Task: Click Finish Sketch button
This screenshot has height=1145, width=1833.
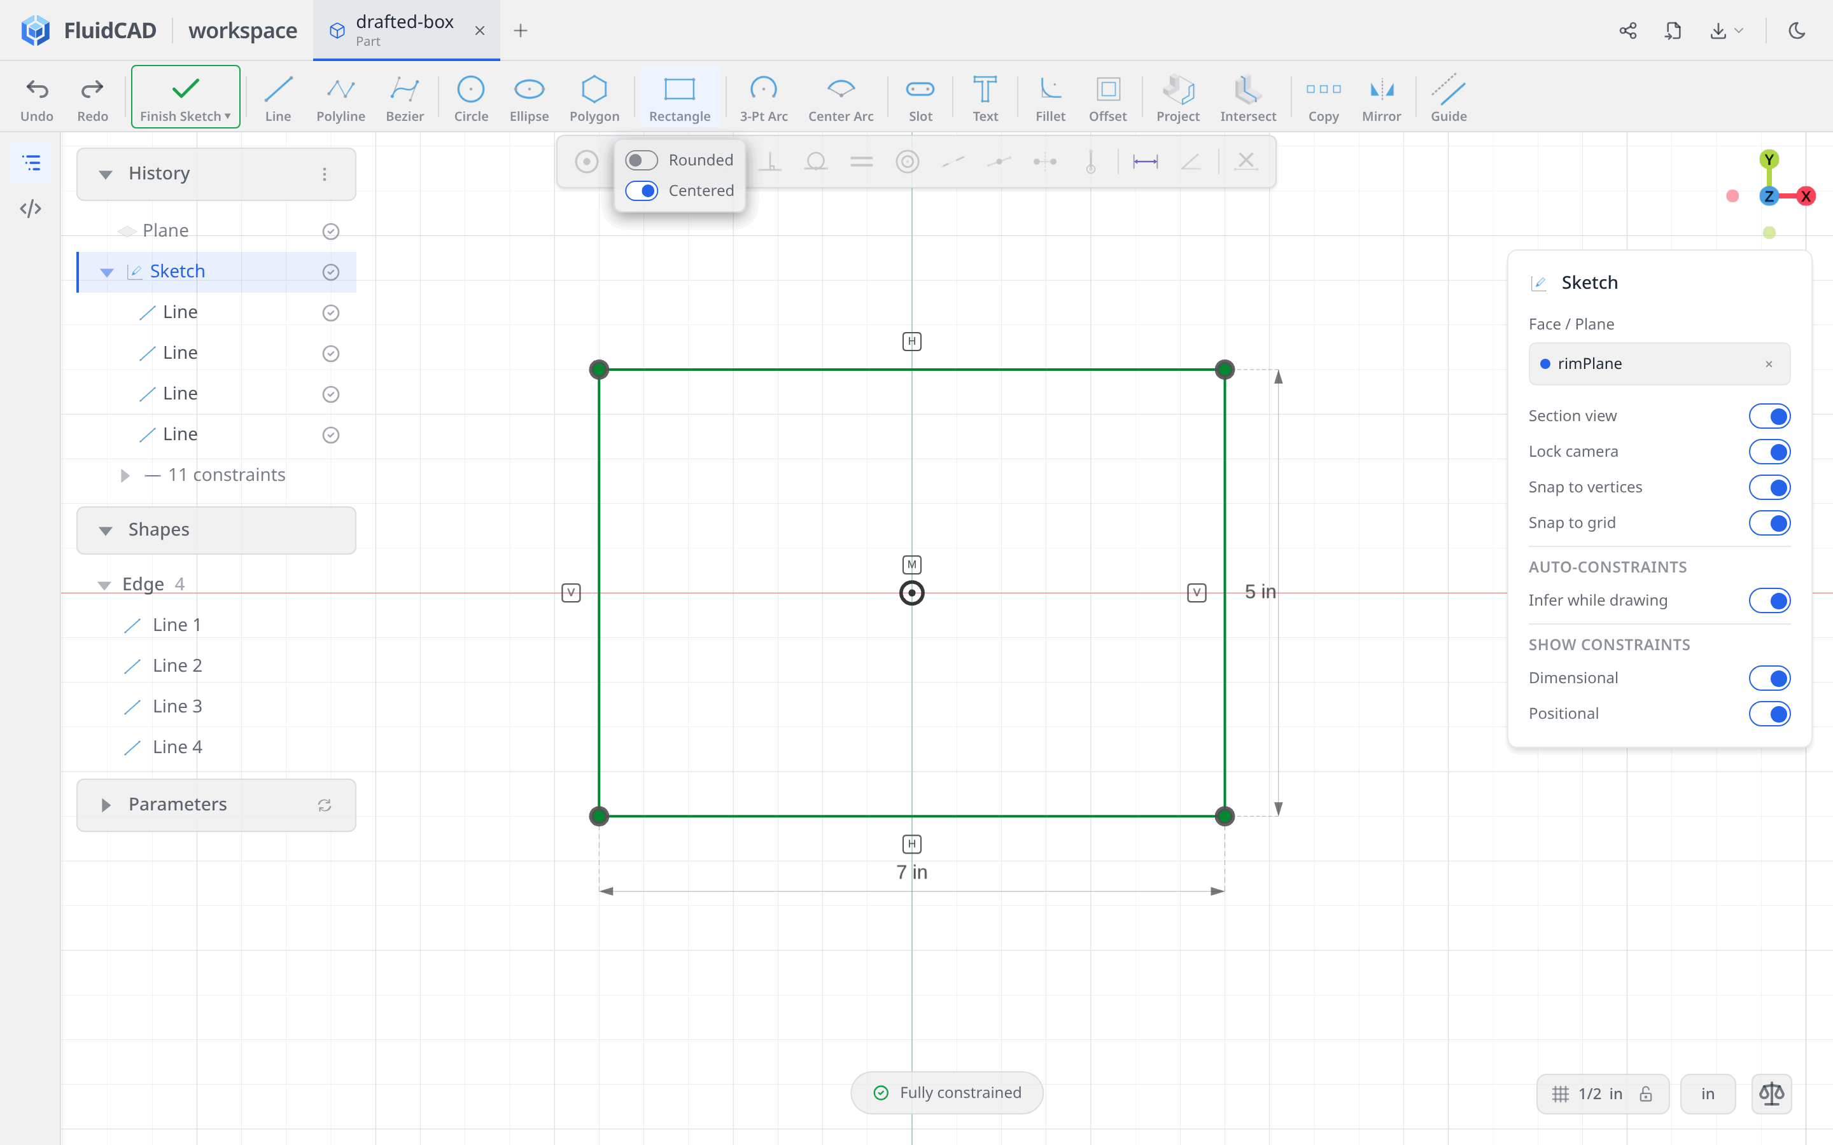Action: tap(186, 96)
